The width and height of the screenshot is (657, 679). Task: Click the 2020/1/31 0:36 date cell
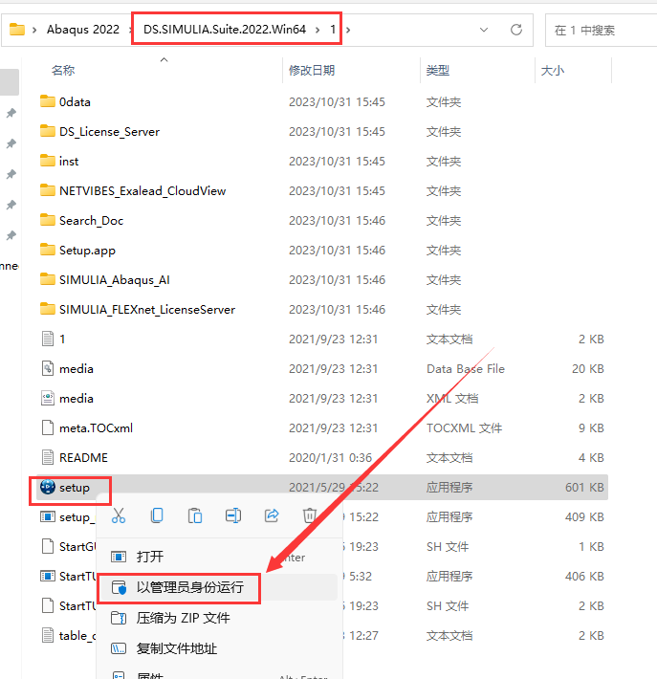coord(331,458)
